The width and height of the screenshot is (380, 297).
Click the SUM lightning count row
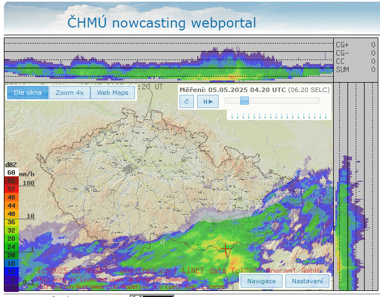pyautogui.click(x=356, y=69)
